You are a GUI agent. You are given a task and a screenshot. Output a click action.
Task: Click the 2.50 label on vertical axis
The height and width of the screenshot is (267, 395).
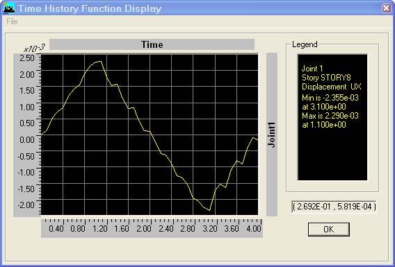click(26, 58)
